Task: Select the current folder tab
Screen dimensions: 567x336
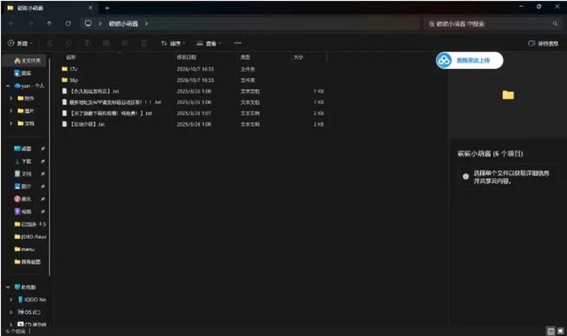Action: 49,8
